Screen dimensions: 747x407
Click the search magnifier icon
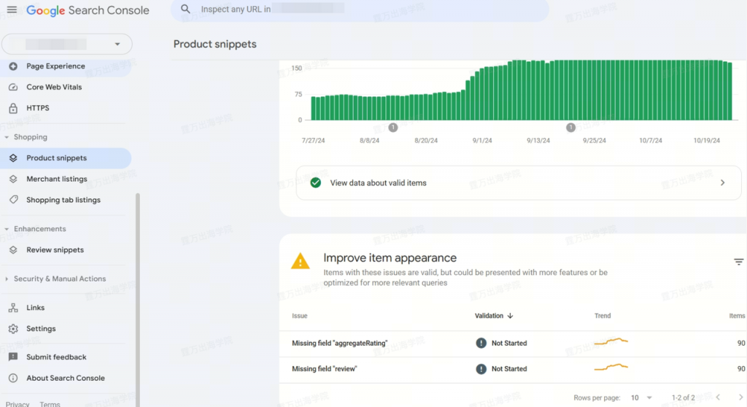pos(185,9)
